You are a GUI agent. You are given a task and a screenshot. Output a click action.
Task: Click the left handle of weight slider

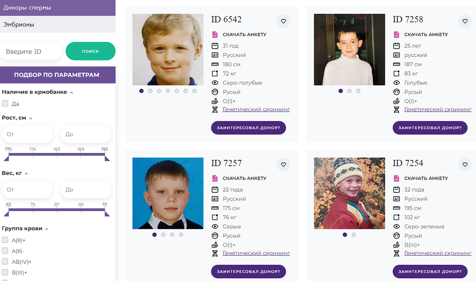coord(6,214)
